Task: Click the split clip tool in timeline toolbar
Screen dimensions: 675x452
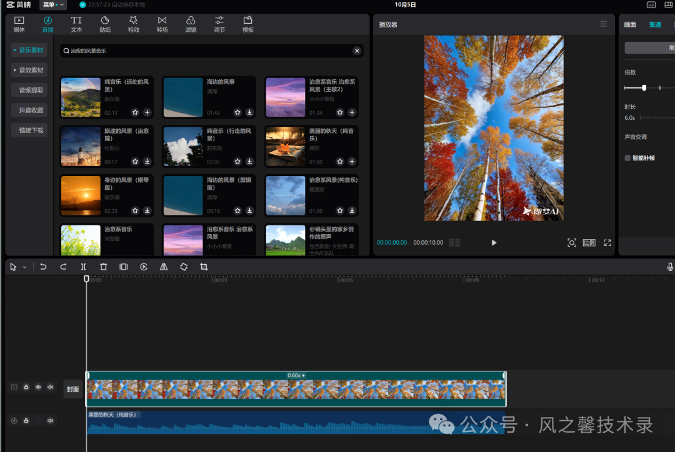Action: point(83,267)
